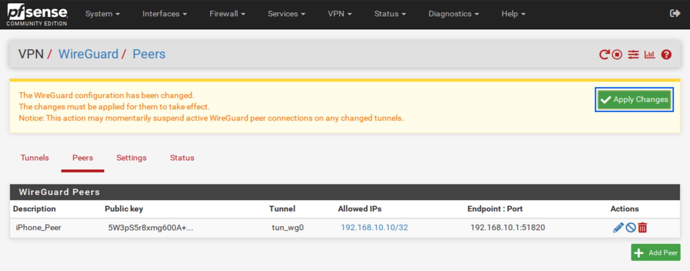
Task: Click the VPN breadcrumb text
Action: (x=31, y=54)
